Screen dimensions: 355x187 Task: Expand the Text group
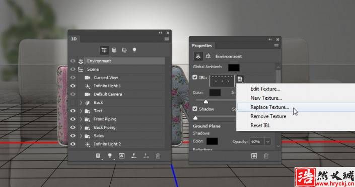(81, 111)
